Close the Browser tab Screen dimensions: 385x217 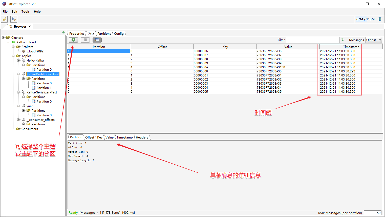[x=30, y=26]
